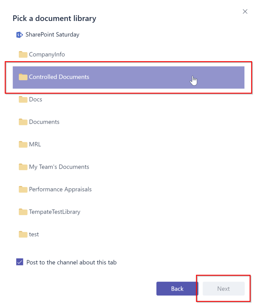
Task: Click Post to the channel label text
Action: pos(72,262)
